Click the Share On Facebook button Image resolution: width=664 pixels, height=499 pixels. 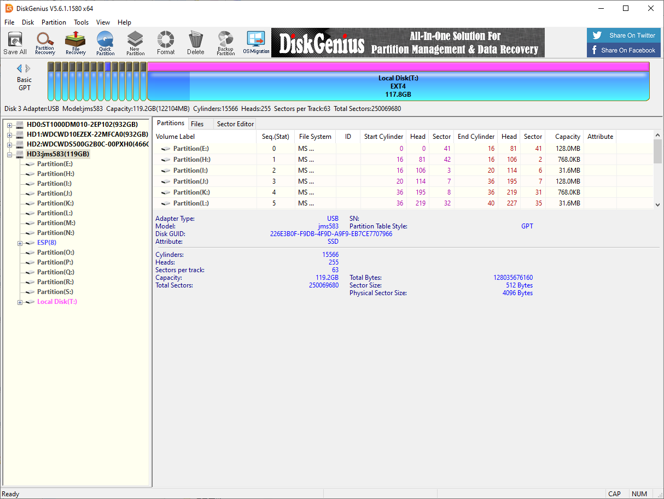pos(624,50)
